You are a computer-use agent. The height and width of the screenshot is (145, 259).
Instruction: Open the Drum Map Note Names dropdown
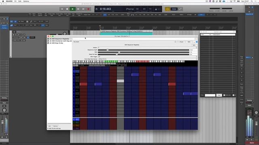point(147,59)
